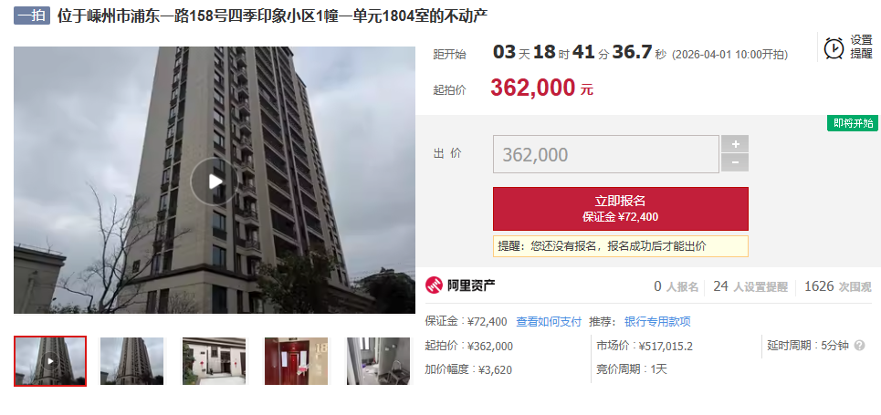Open help icon beside 延时周期 5分钟

point(859,346)
